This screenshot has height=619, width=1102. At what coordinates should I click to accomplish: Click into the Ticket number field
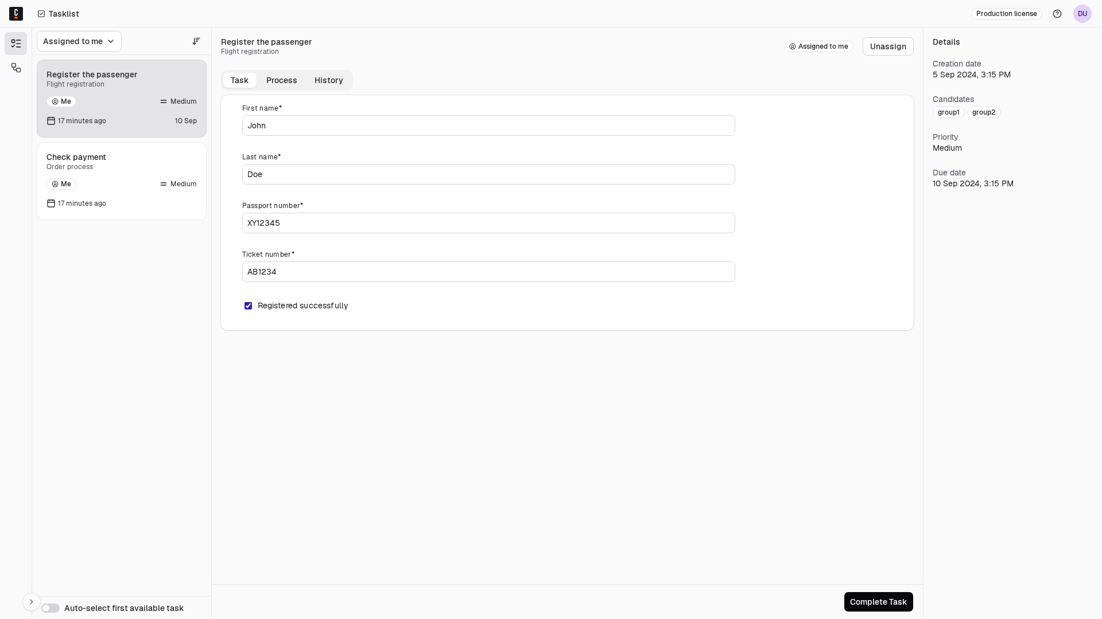488,272
